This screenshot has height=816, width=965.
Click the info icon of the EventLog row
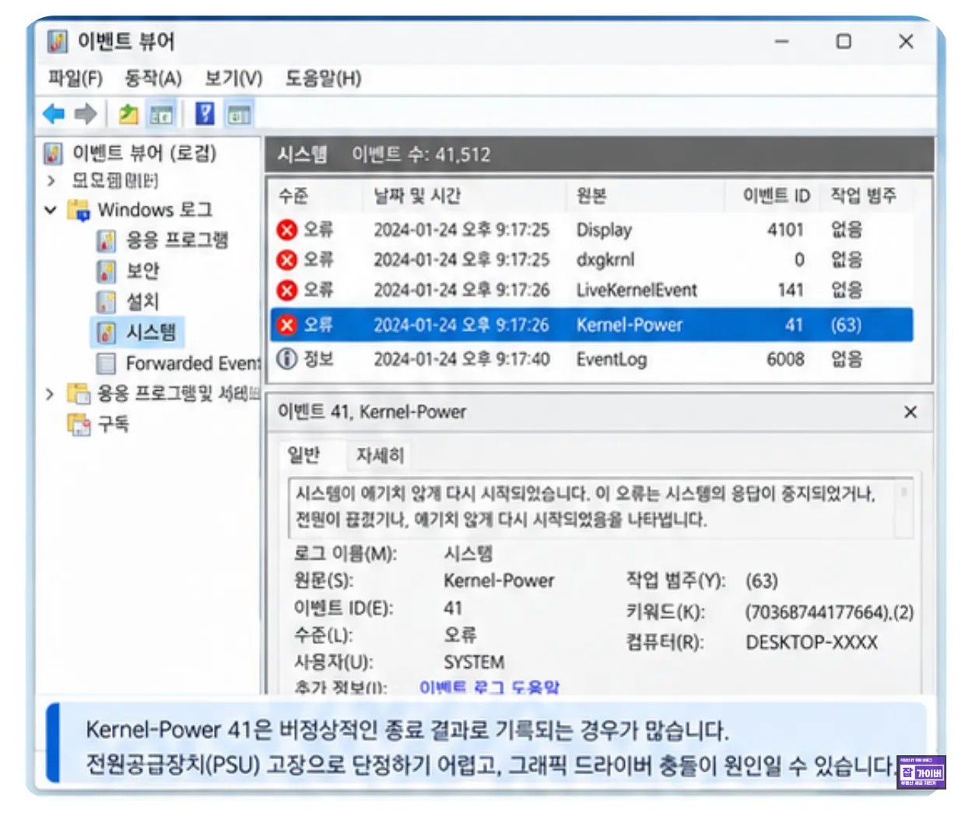pyautogui.click(x=287, y=359)
